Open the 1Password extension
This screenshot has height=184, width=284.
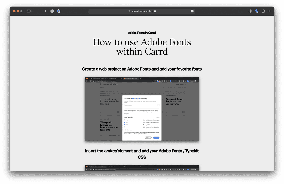click(59, 11)
